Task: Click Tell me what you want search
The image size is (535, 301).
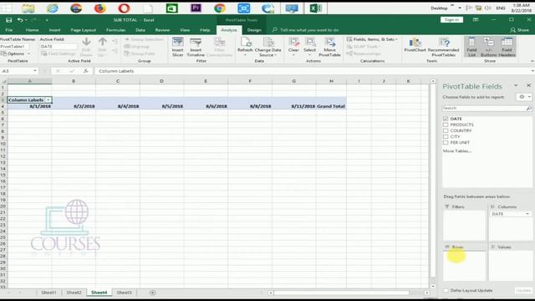Action: pyautogui.click(x=309, y=30)
